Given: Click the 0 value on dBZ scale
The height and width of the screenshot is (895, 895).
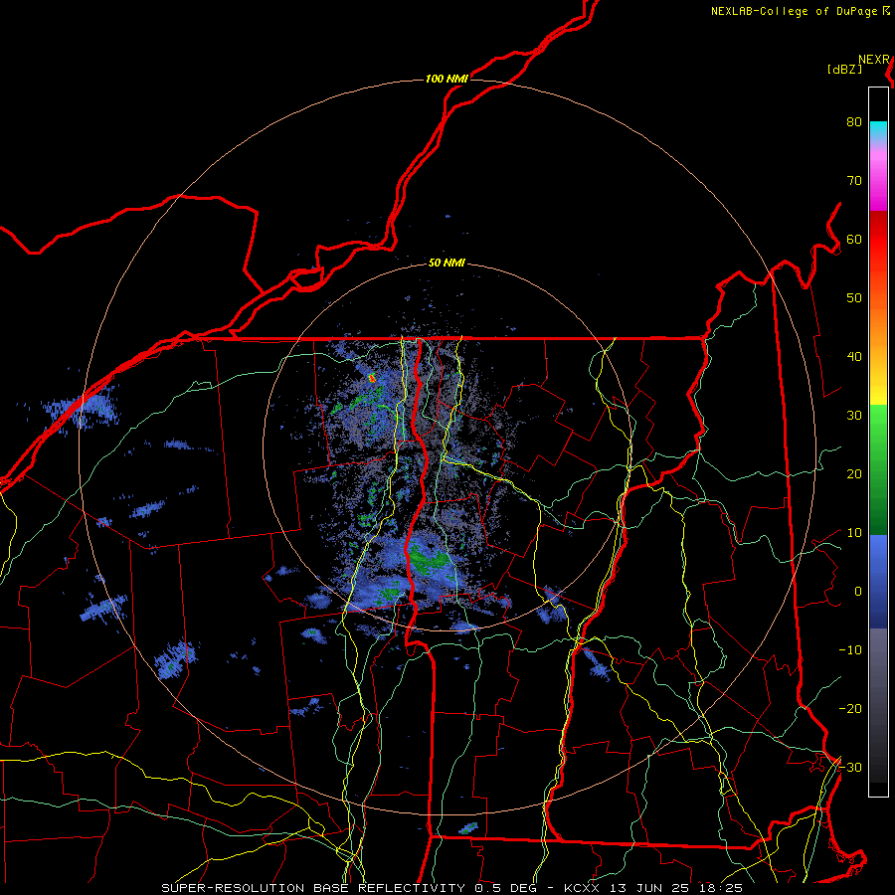Looking at the screenshot, I should (x=858, y=592).
